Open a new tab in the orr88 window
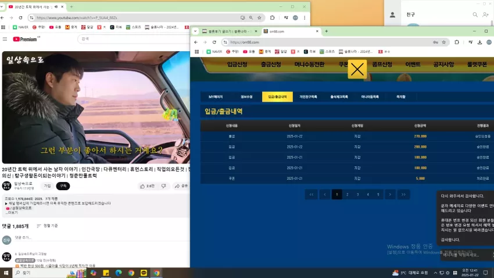The image size is (494, 278). (327, 31)
